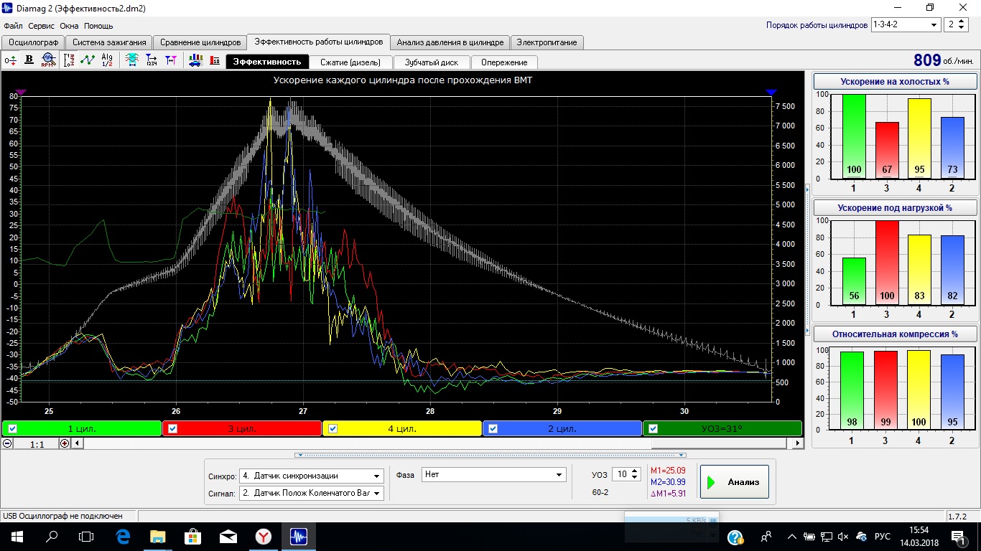Click the car with bar chart icon
The image size is (981, 551).
click(195, 60)
